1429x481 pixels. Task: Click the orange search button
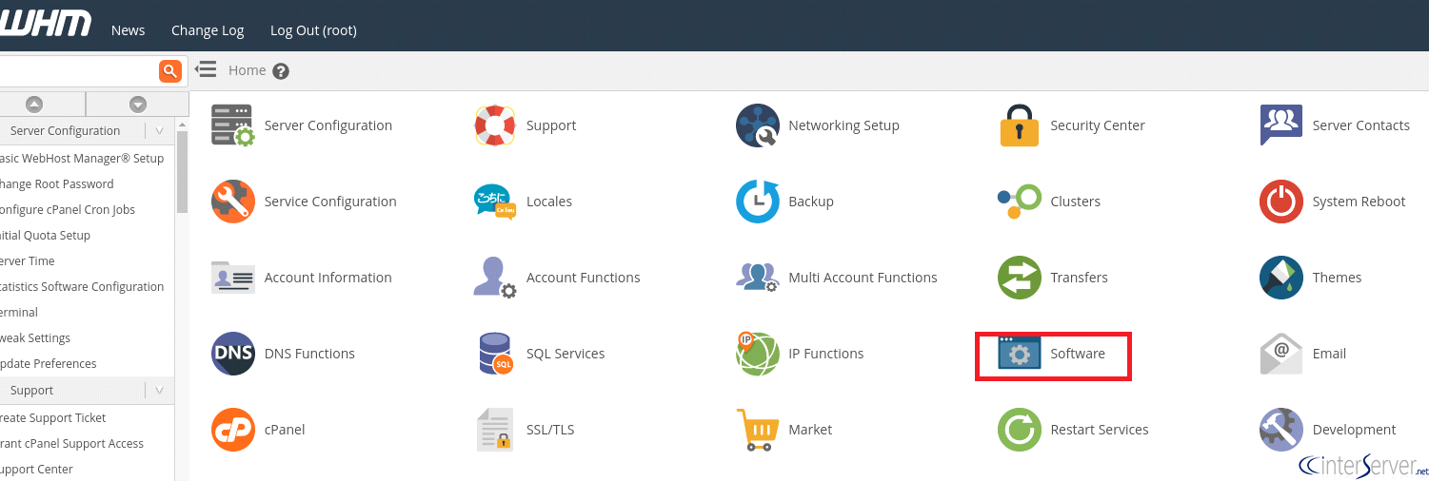[x=169, y=70]
